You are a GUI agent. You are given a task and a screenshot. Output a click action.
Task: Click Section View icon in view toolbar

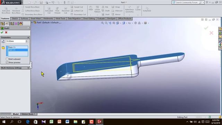[114, 23]
